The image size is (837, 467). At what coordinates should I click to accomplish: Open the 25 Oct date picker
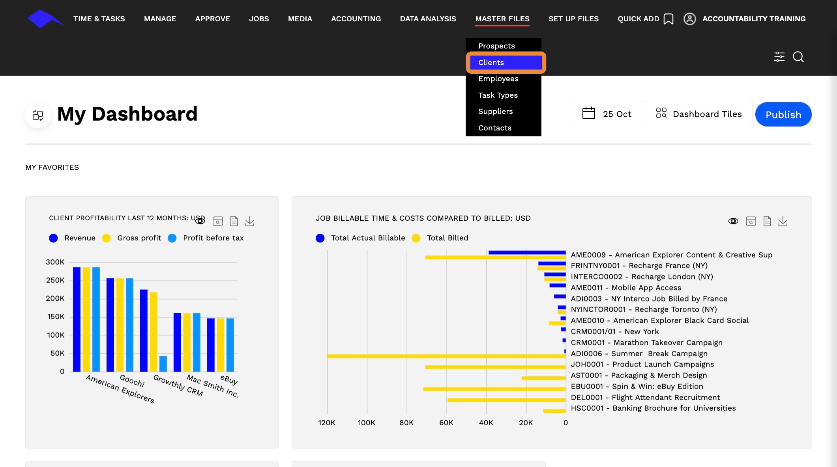607,114
